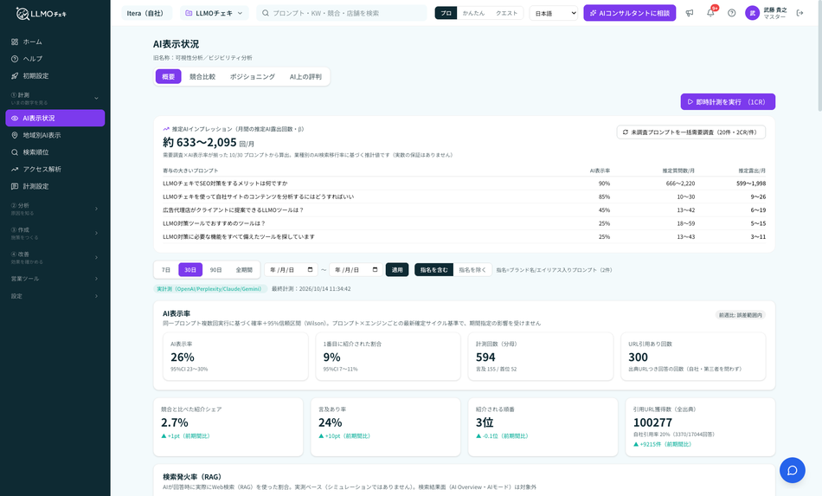Image resolution: width=822 pixels, height=496 pixels.
Task: Click prompt LLMOチェキでSEO対策をするメリットは何ですか
Action: [x=225, y=184]
